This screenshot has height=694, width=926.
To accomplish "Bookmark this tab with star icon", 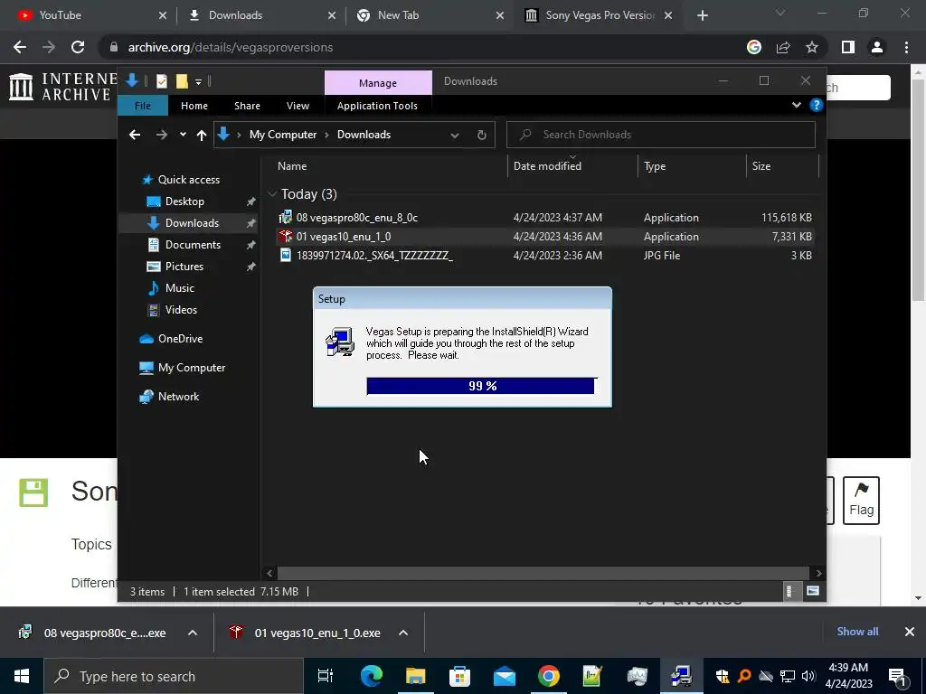I will click(812, 47).
